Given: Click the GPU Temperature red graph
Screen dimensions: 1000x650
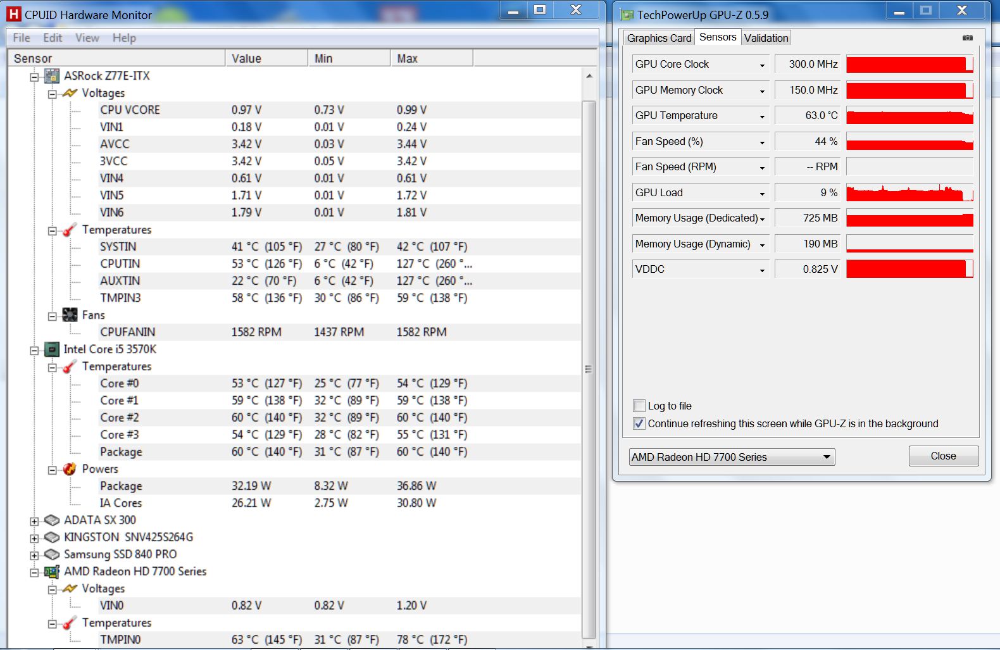Looking at the screenshot, I should tap(909, 116).
